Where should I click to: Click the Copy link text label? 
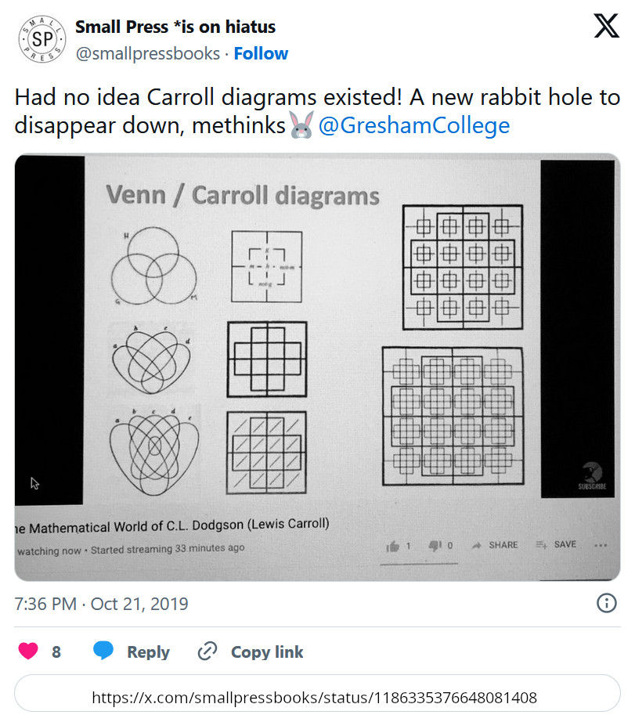[x=267, y=652]
